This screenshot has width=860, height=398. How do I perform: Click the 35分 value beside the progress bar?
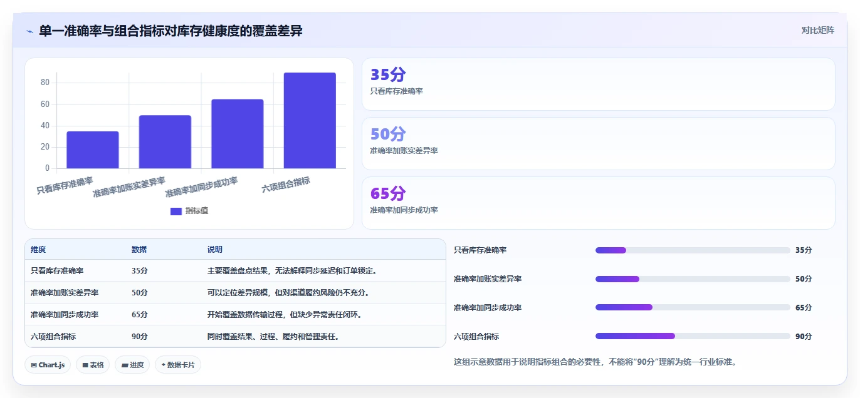click(x=804, y=250)
